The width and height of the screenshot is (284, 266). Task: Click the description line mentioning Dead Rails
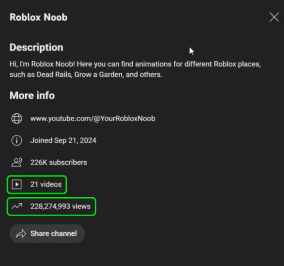(x=86, y=75)
